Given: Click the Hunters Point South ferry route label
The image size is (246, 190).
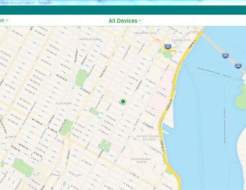Looking at the screenshot, I should pyautogui.click(x=214, y=72).
